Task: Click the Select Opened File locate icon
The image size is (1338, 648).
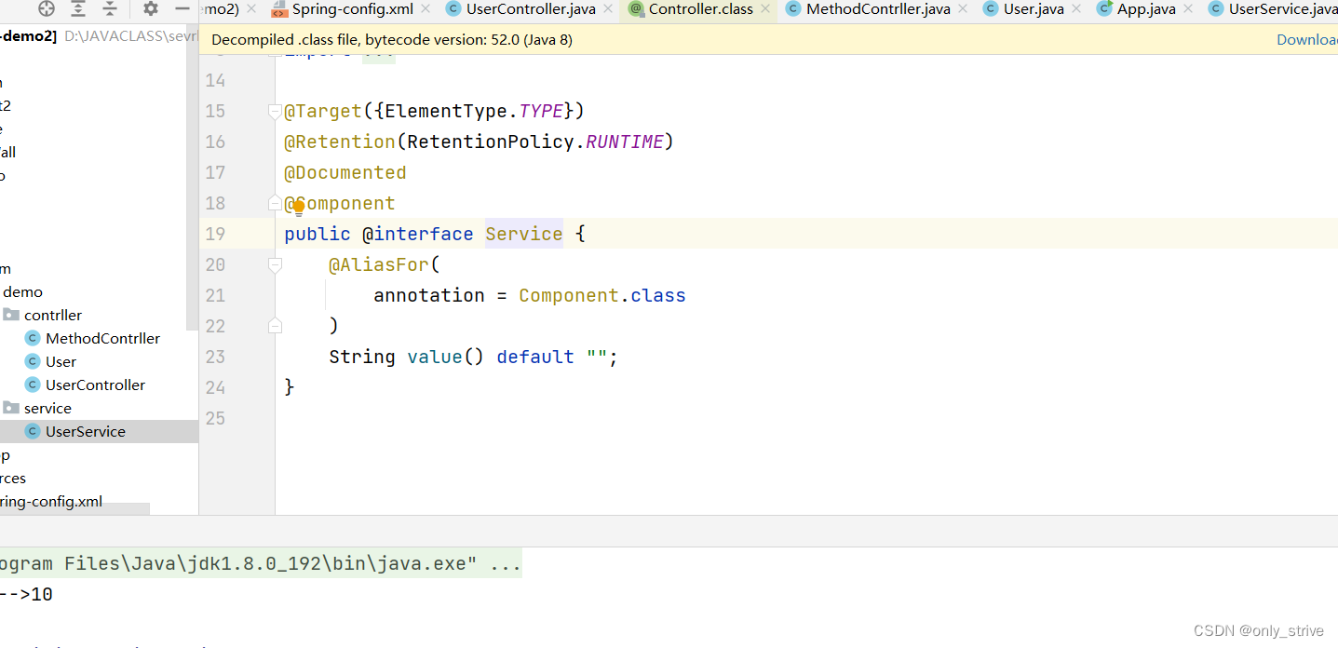Action: [47, 9]
